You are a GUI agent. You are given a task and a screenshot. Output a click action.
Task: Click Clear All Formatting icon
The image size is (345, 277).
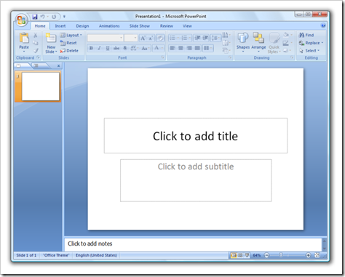pos(160,38)
